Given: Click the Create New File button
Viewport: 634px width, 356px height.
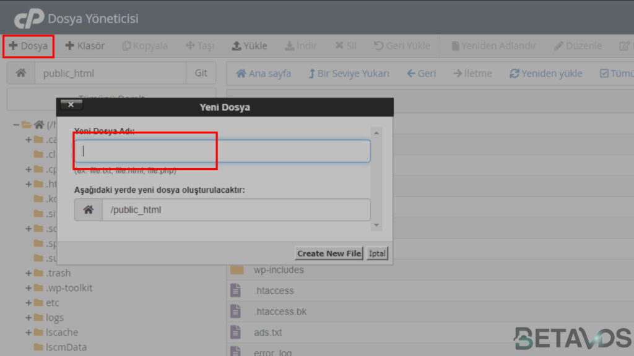Looking at the screenshot, I should coord(329,253).
